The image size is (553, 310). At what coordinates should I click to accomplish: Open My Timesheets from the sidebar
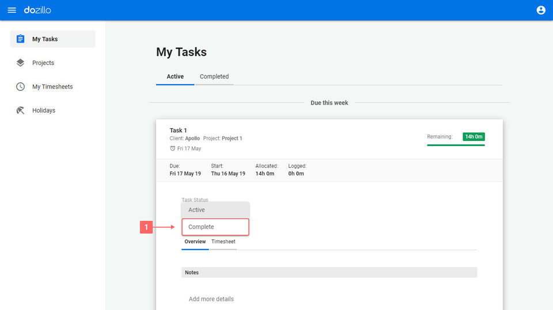(52, 87)
